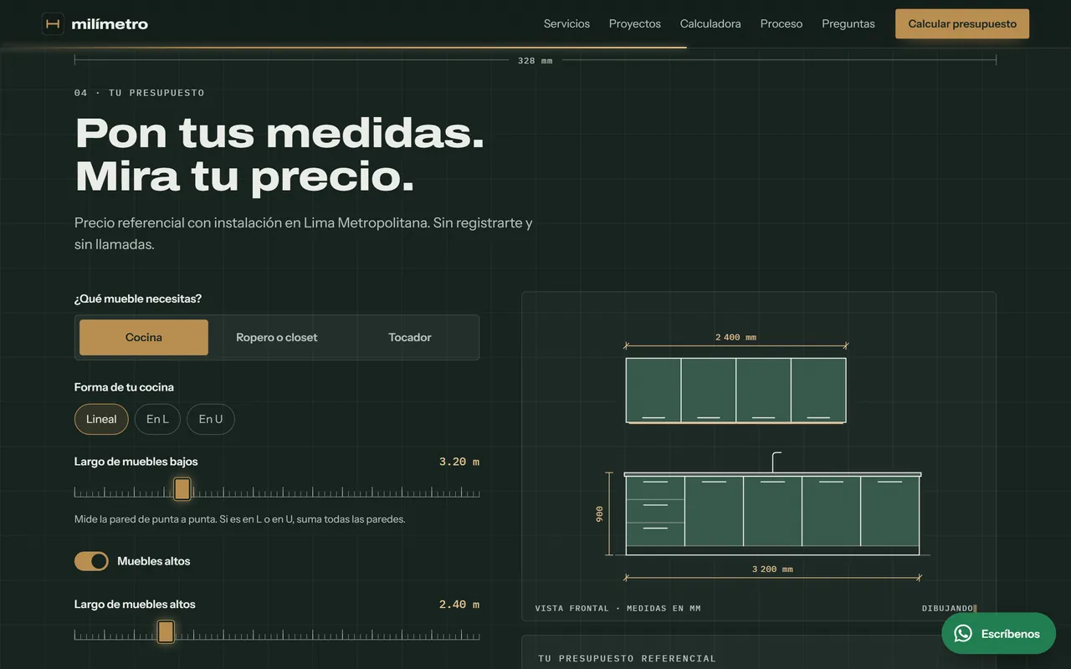Click the WhatsApp icon in Escríbenos button
Viewport: 1071px width, 669px height.
pyautogui.click(x=963, y=634)
